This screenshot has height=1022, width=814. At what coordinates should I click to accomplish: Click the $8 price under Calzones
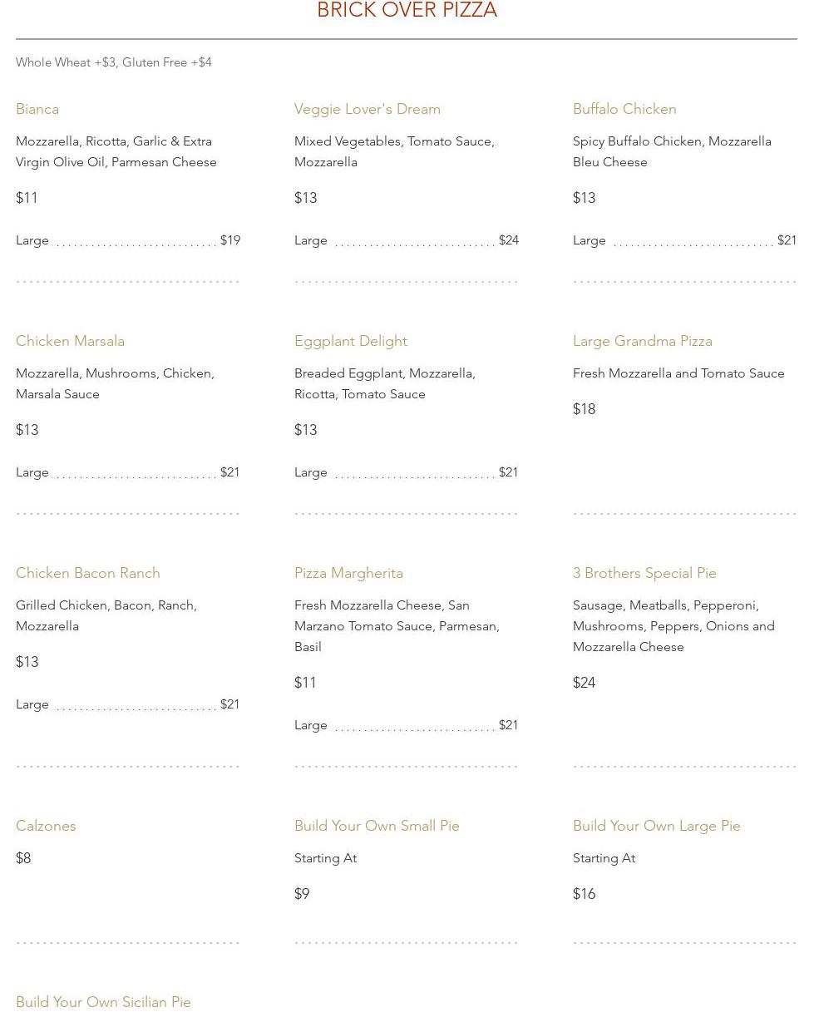tap(23, 858)
